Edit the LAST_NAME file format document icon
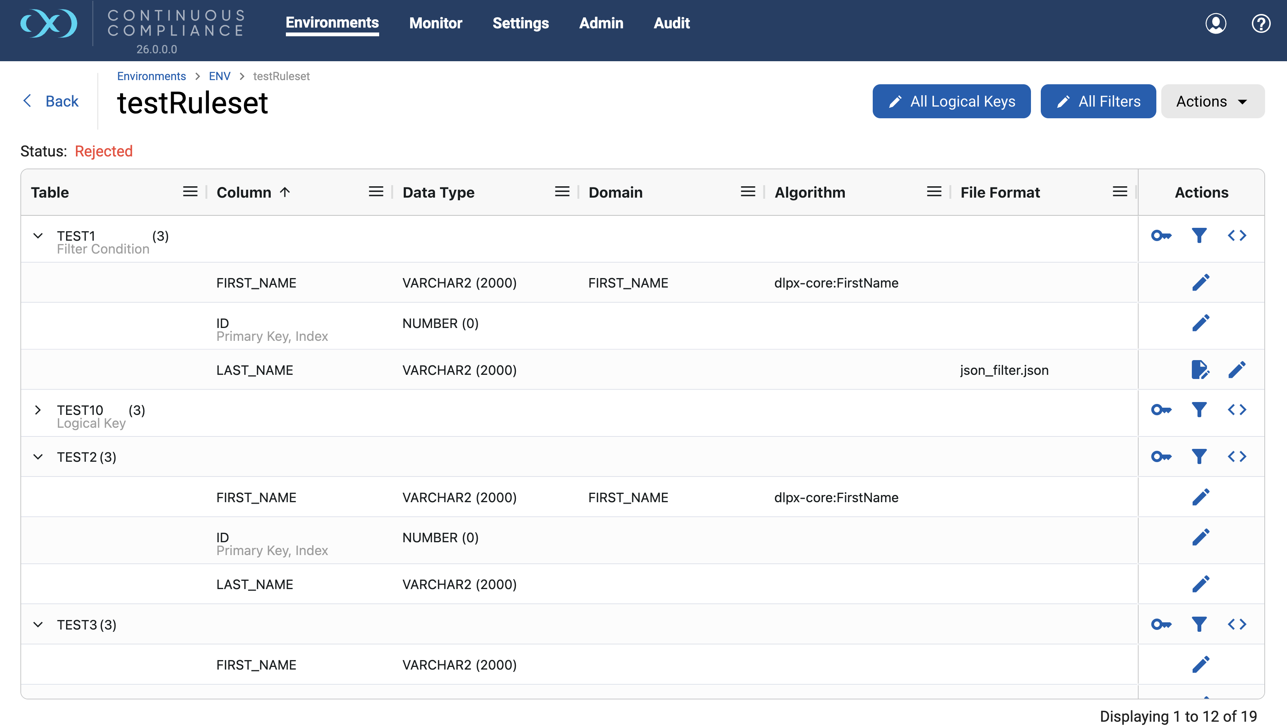Image resolution: width=1287 pixels, height=727 pixels. (1200, 370)
